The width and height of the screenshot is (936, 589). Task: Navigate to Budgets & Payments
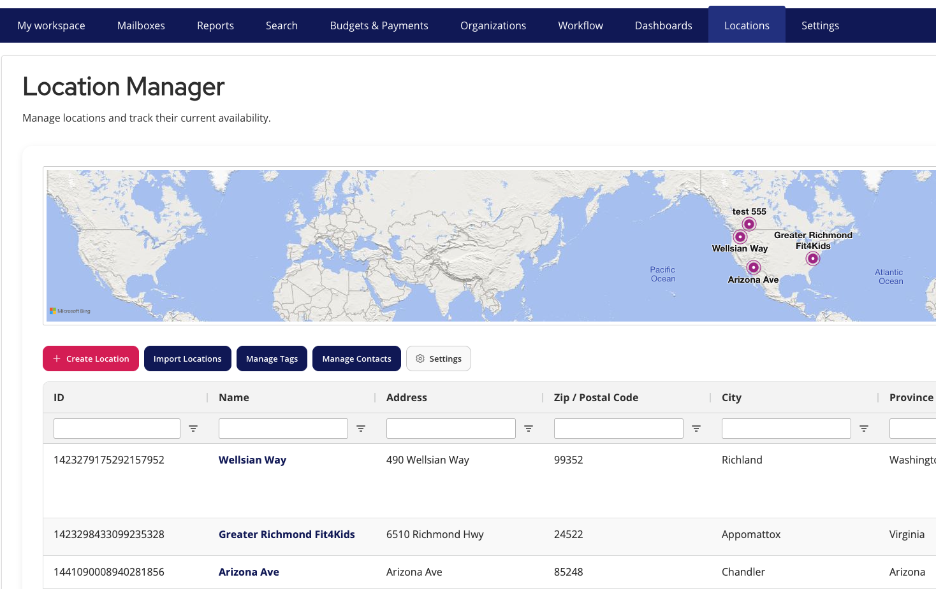pyautogui.click(x=379, y=25)
